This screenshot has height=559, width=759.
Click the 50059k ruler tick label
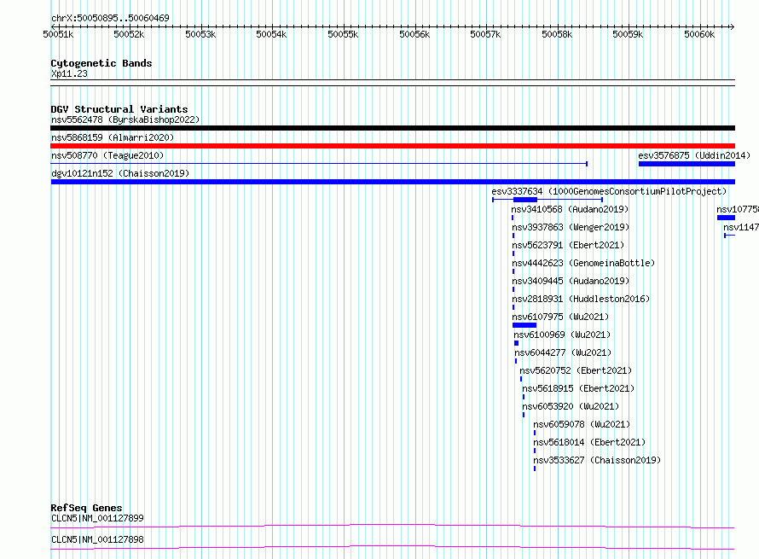tap(628, 34)
